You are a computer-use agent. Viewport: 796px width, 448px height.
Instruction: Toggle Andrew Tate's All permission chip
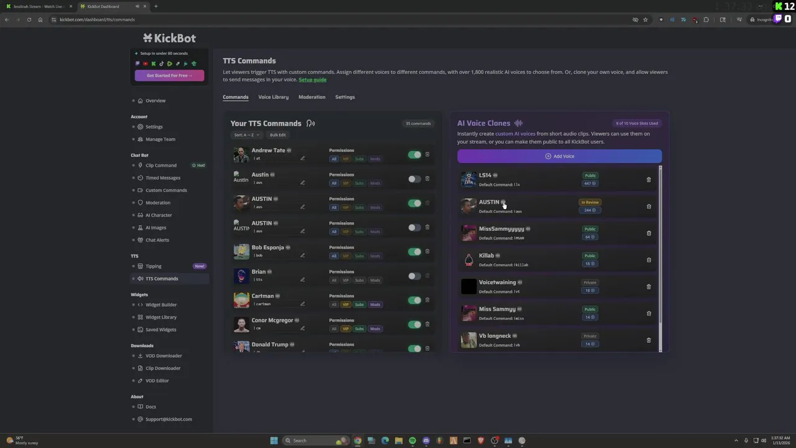pyautogui.click(x=334, y=159)
